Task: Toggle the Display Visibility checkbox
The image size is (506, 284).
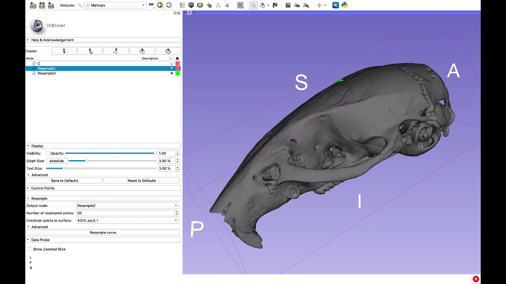Action: (x=47, y=153)
